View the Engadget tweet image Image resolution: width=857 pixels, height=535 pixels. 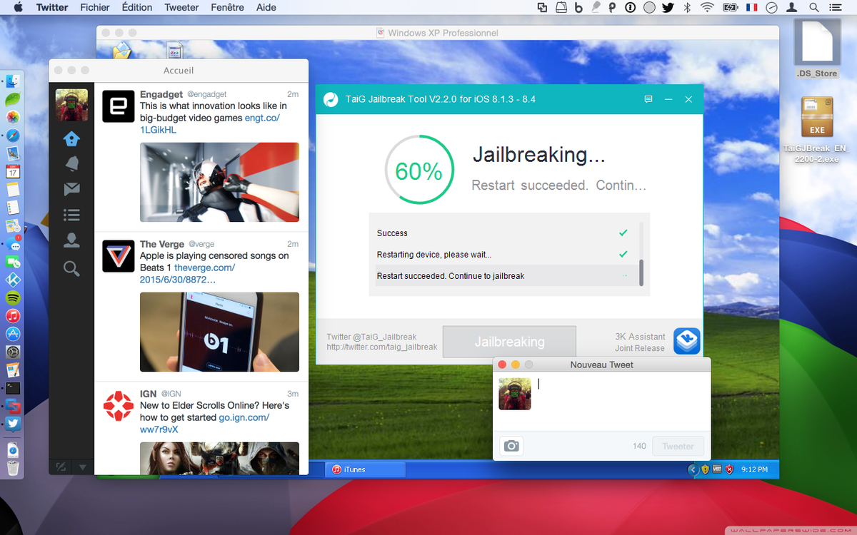(x=219, y=183)
